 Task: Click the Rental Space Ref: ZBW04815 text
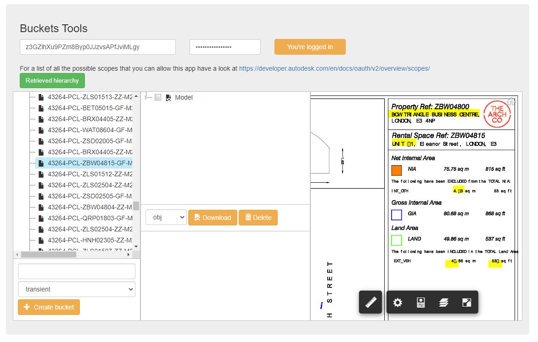(x=438, y=135)
